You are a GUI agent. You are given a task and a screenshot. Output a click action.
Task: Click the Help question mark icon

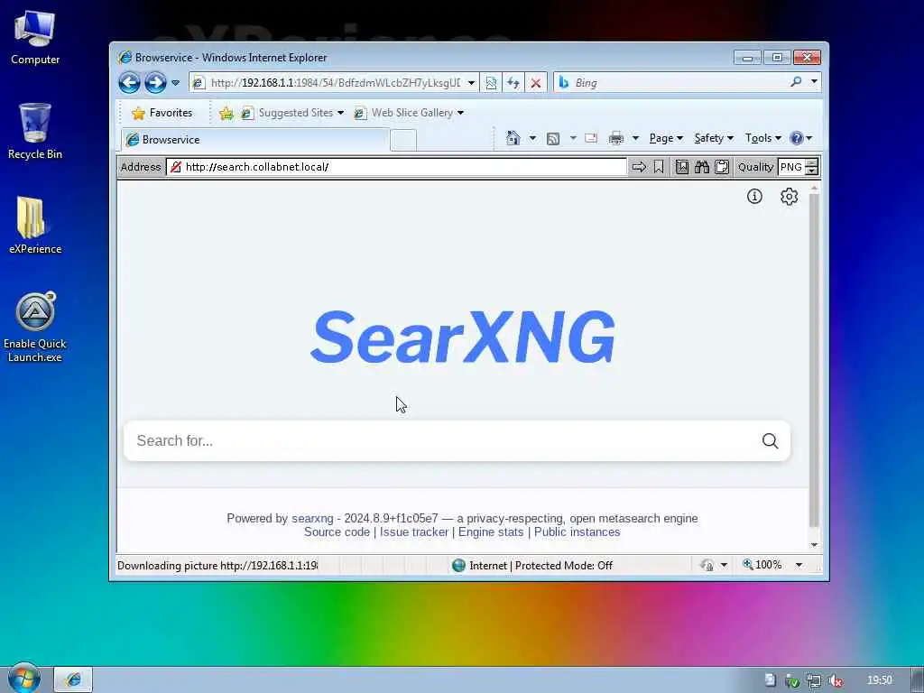click(797, 138)
